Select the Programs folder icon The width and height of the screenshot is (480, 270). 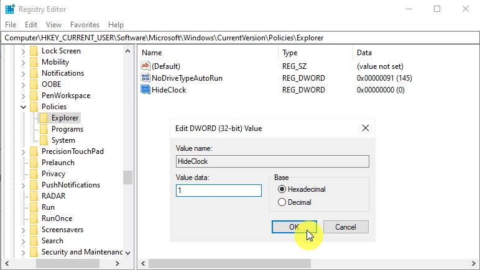44,129
